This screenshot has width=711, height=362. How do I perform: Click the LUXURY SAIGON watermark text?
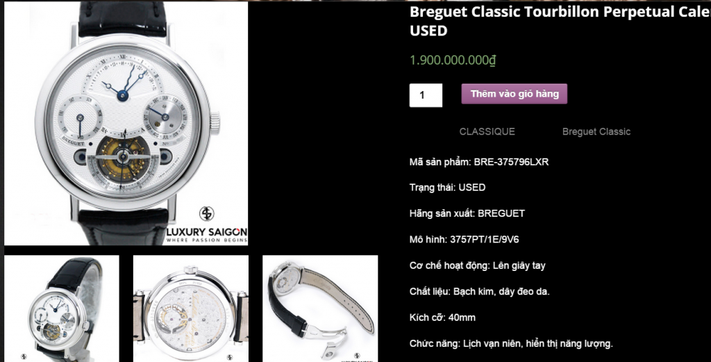(x=207, y=232)
